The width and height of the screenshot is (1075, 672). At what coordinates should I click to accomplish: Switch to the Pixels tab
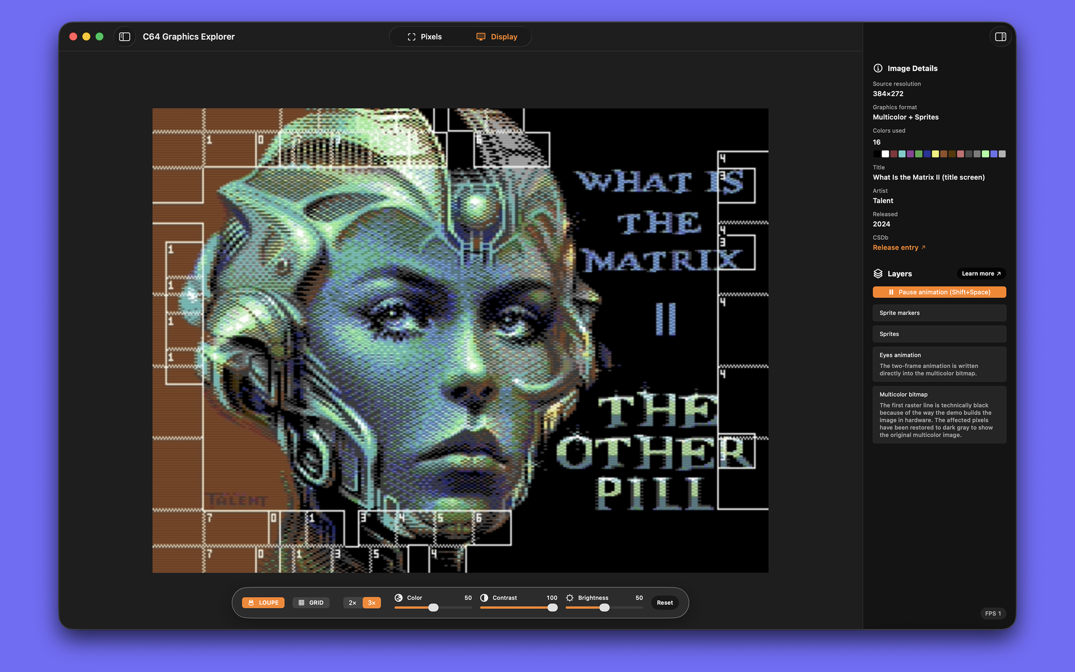(425, 37)
